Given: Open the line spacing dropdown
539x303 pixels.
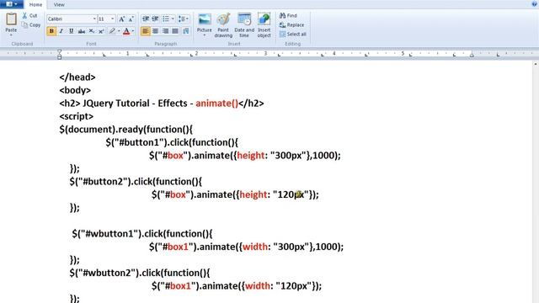Looking at the screenshot, I should pos(184,19).
